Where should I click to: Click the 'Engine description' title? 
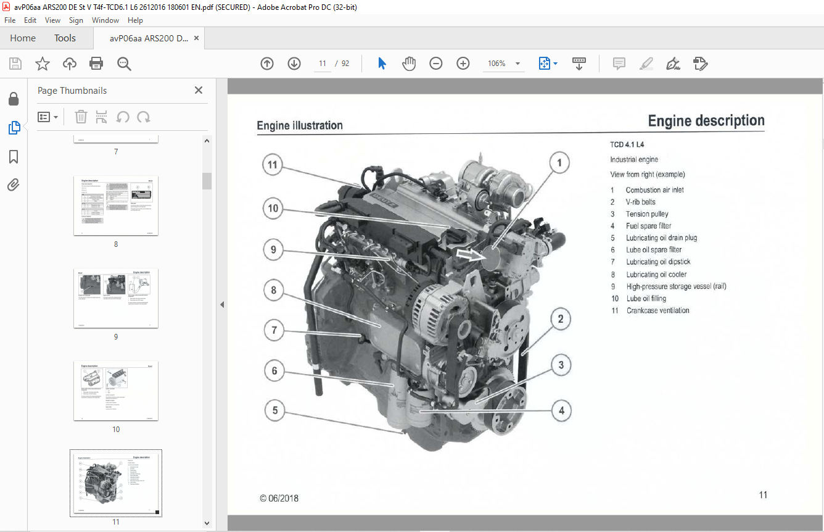706,121
